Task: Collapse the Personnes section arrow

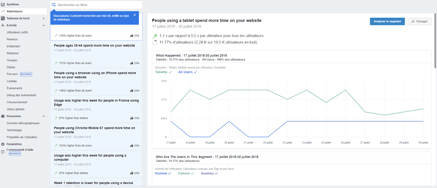Action: pyautogui.click(x=44, y=116)
